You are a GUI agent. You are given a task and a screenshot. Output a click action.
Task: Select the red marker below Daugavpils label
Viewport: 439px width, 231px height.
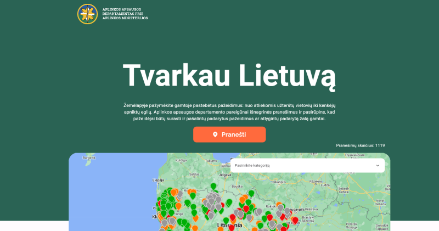[x=295, y=221]
